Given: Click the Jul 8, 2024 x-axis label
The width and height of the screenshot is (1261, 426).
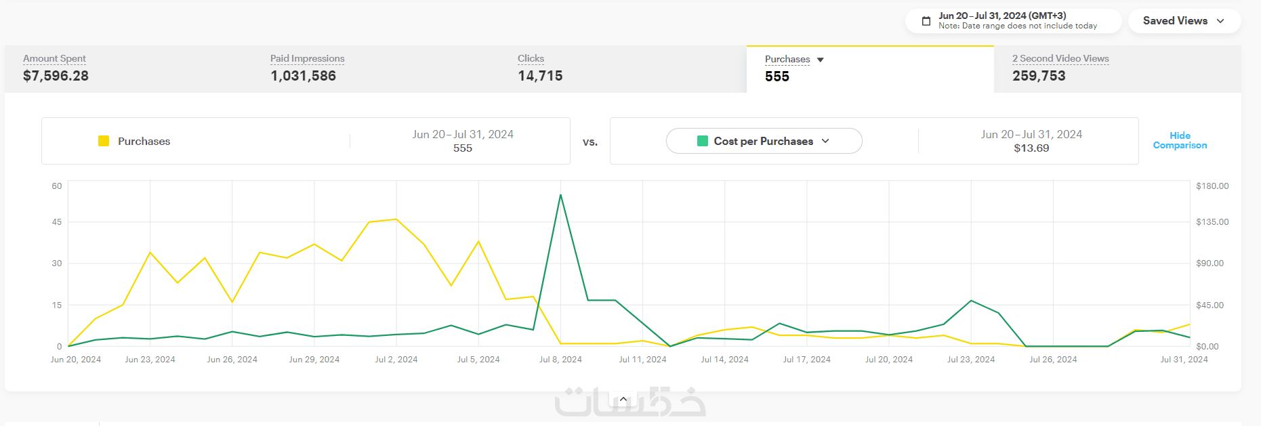Looking at the screenshot, I should [560, 360].
